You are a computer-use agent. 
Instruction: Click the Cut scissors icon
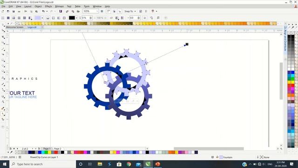click(26, 11)
